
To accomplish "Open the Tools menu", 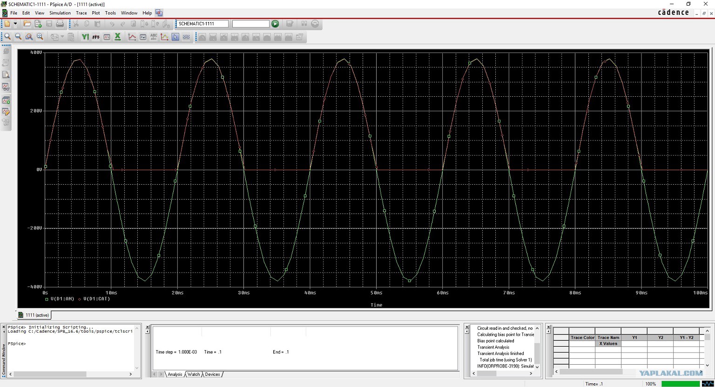I will pos(110,13).
